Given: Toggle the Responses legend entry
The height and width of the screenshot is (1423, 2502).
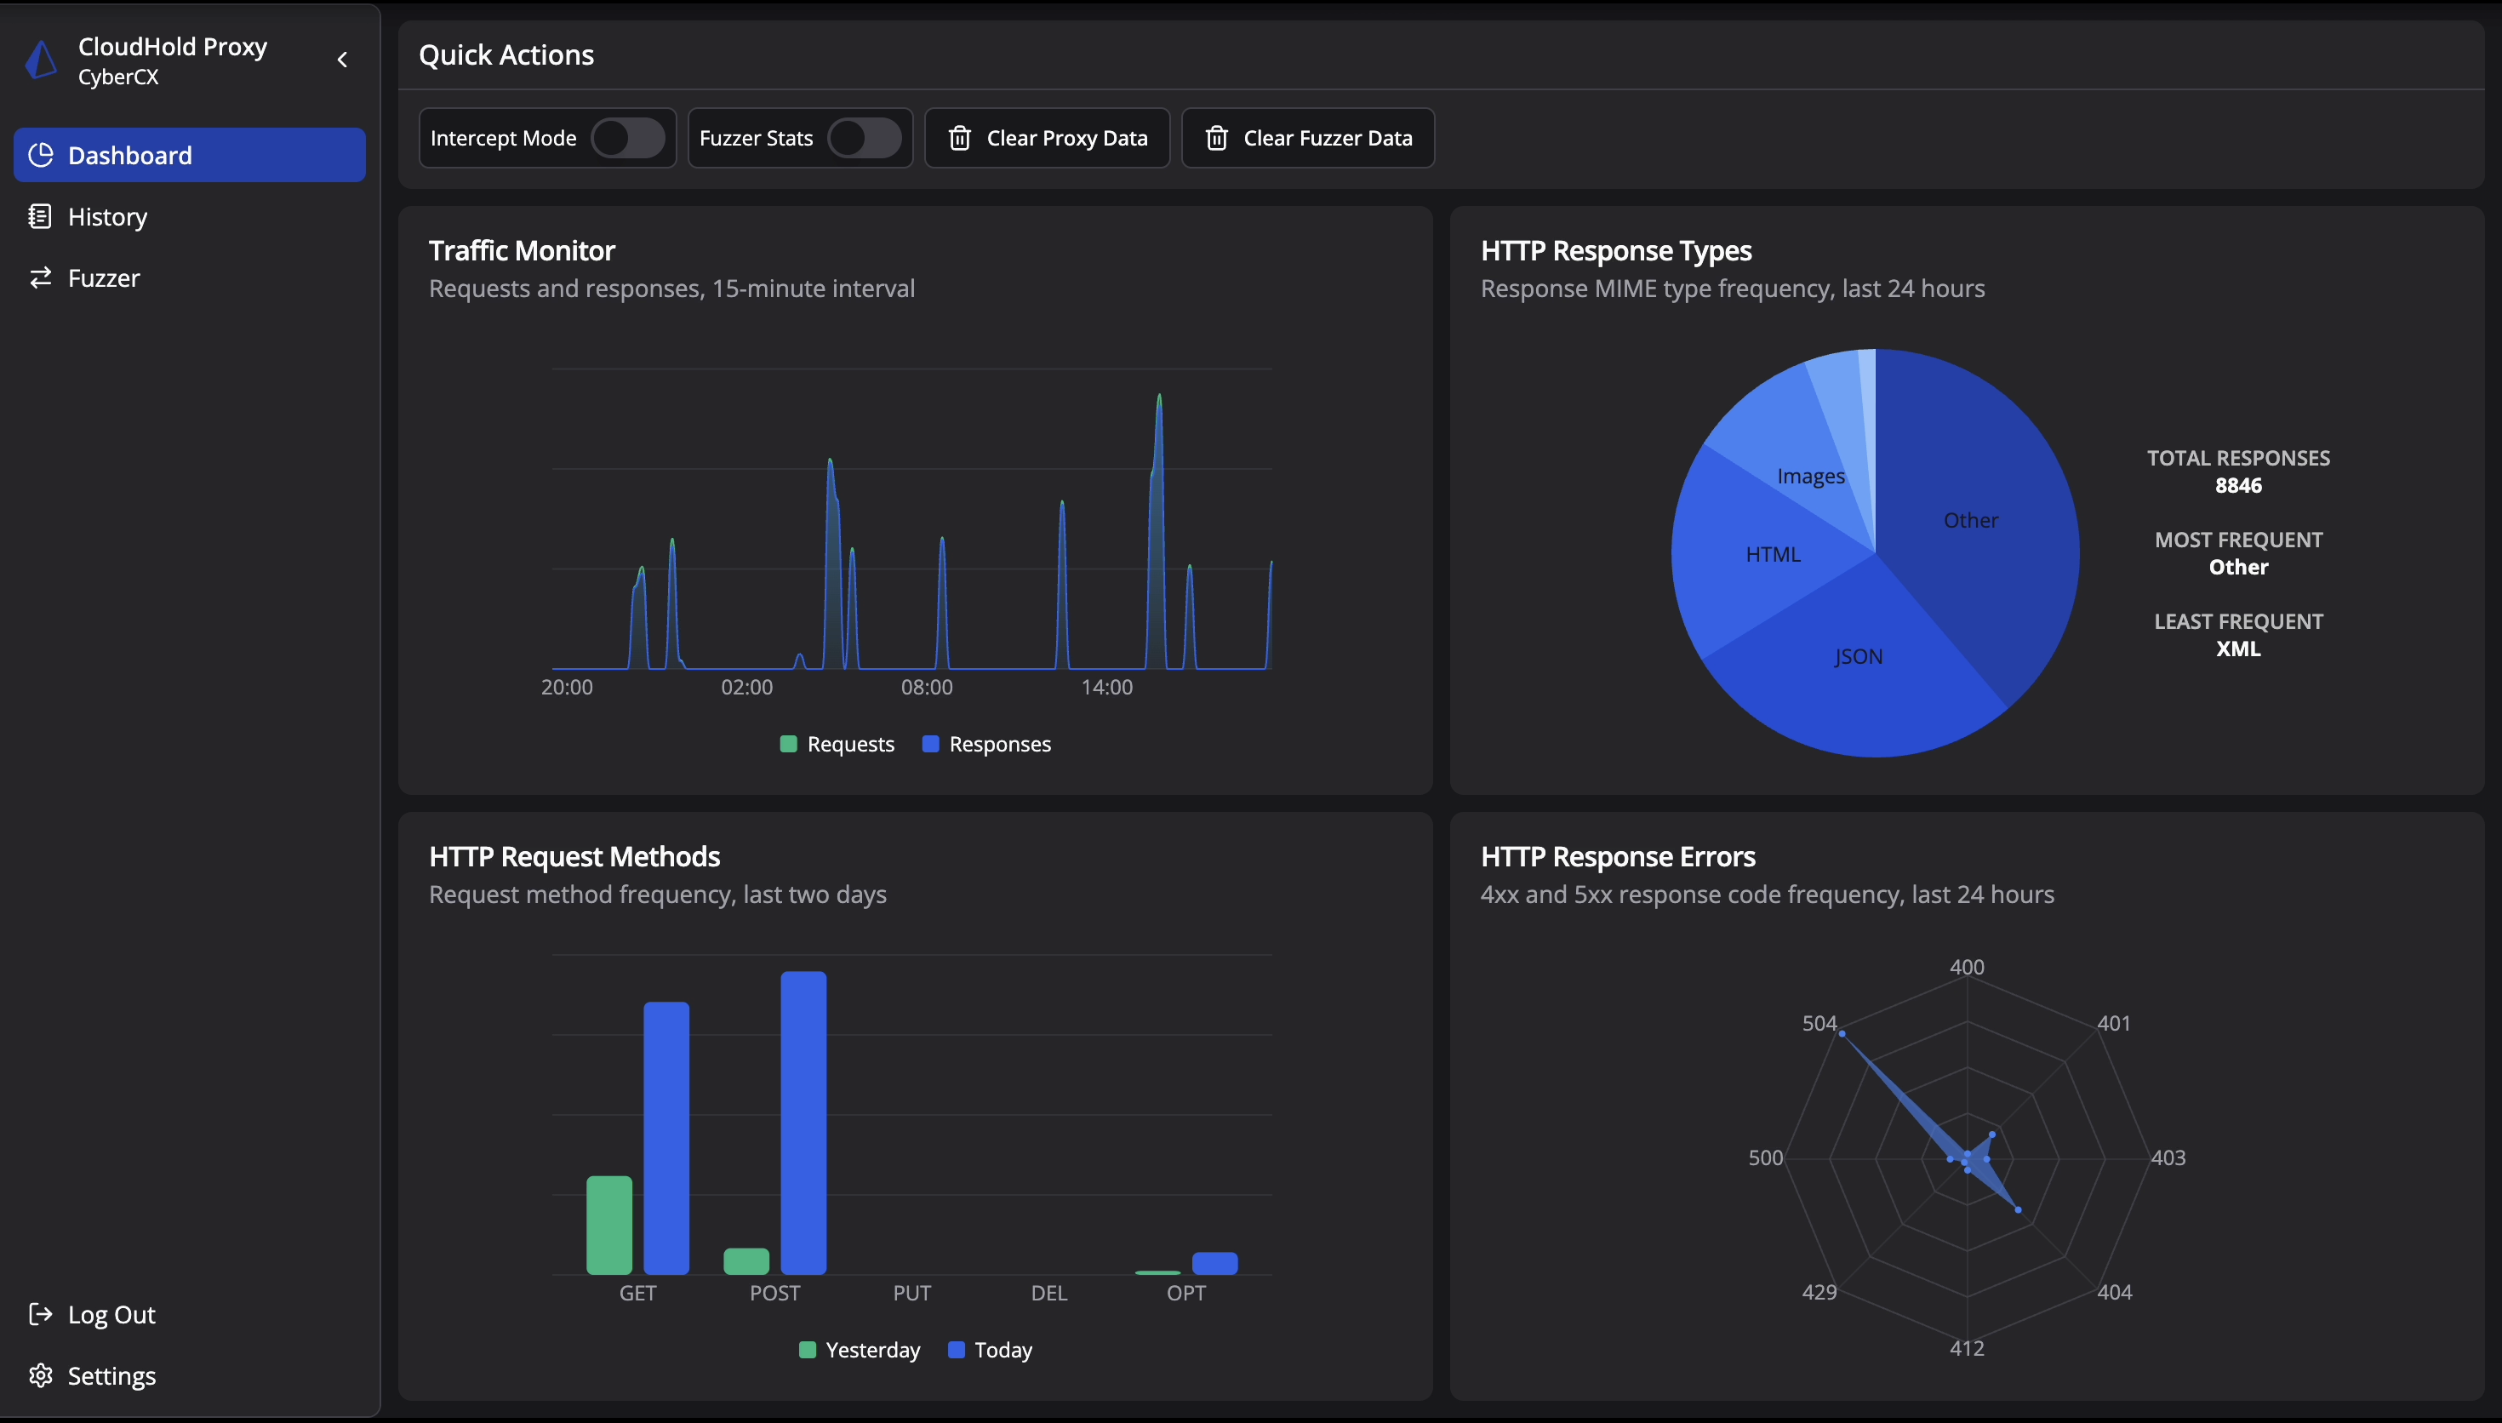Looking at the screenshot, I should 986,744.
